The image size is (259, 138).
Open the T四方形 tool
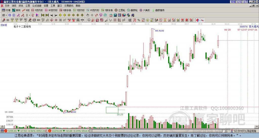[79, 10]
